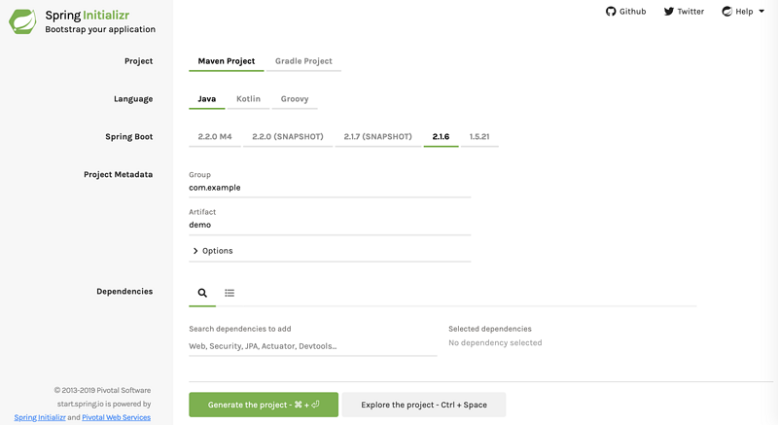Click Explore the project button
Image resolution: width=778 pixels, height=425 pixels.
pyautogui.click(x=424, y=405)
